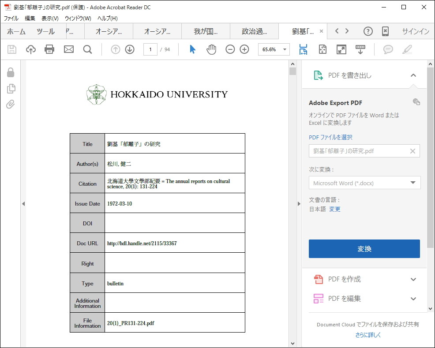Expand the PDF を作成 section
Screen dimensions: 435x348
point(413,279)
